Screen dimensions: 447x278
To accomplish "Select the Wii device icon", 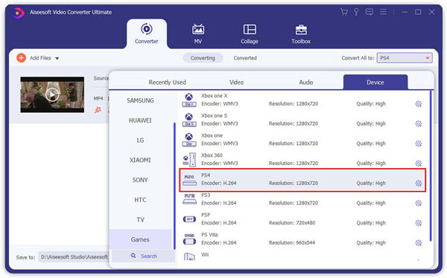I will 189,256.
